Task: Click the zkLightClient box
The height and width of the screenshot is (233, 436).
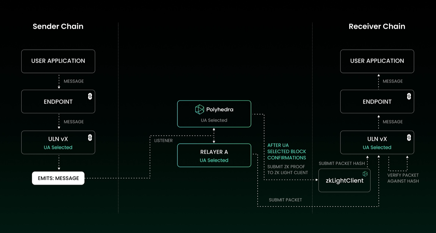Action: tap(344, 180)
